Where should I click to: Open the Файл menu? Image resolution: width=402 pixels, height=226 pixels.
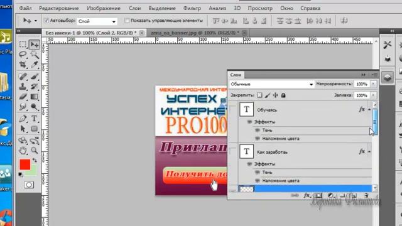point(25,8)
